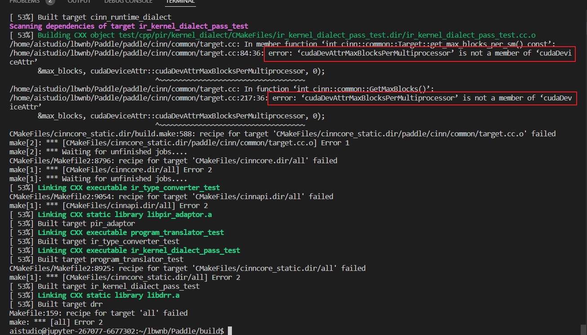Image resolution: width=587 pixels, height=335 pixels.
Task: Click 'Built target ir_kernel_dialect_pass_test' line
Action: (105, 287)
